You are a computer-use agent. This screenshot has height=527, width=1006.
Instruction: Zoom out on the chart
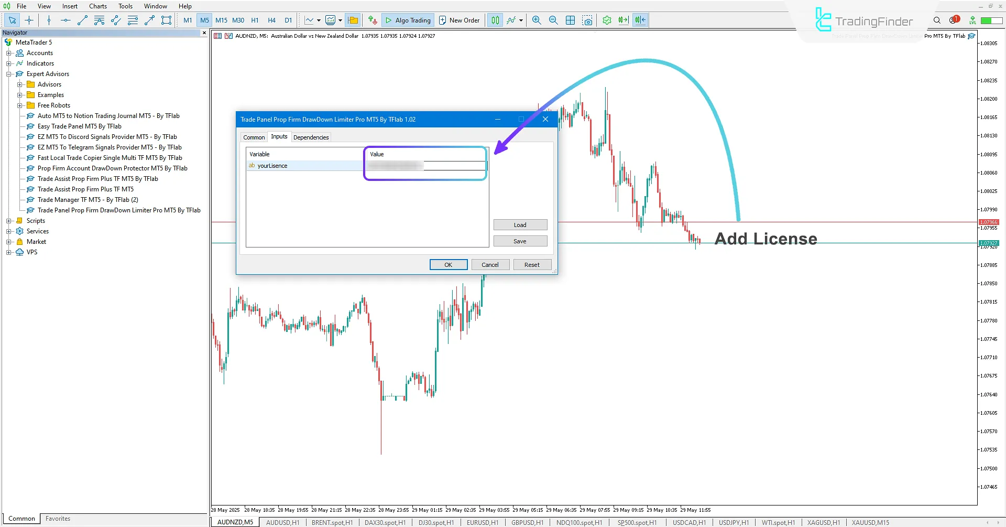click(x=553, y=20)
